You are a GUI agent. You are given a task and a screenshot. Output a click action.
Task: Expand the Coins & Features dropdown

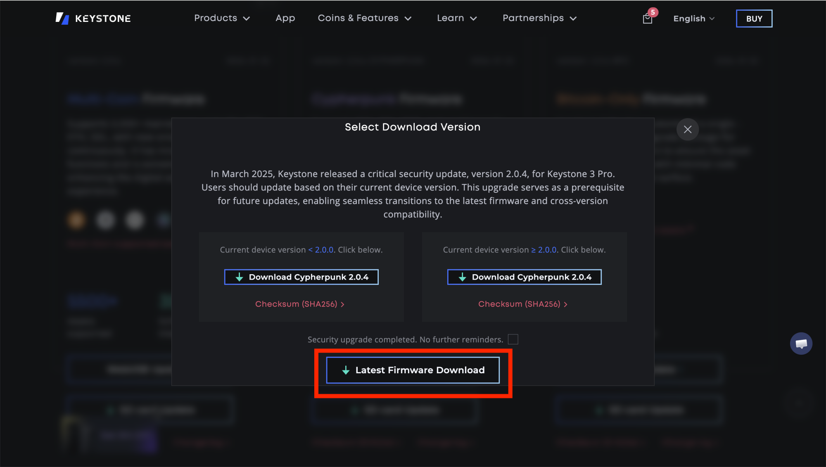point(364,18)
